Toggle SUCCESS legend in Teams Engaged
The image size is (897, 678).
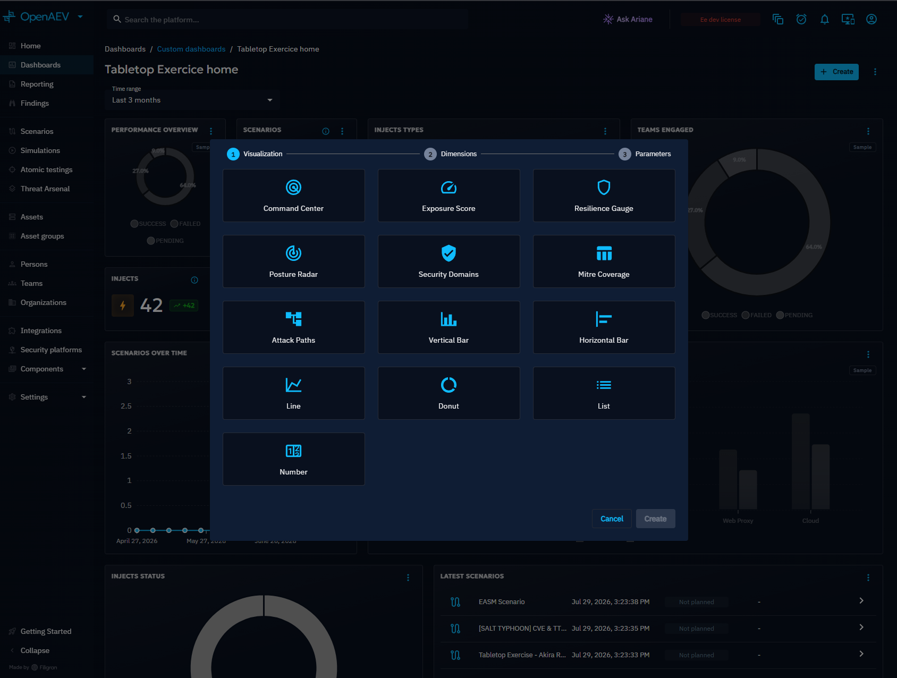pos(720,315)
